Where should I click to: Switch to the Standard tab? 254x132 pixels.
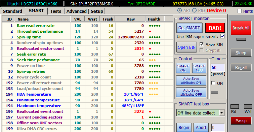coord(13,11)
